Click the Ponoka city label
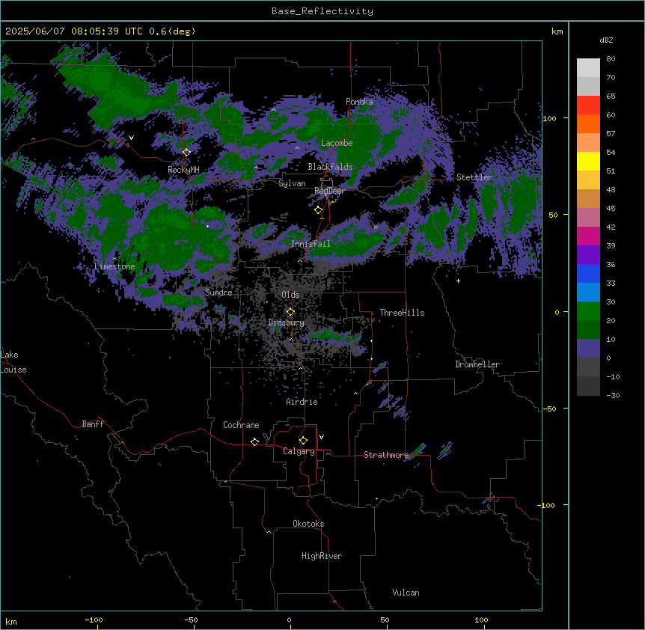 point(359,102)
